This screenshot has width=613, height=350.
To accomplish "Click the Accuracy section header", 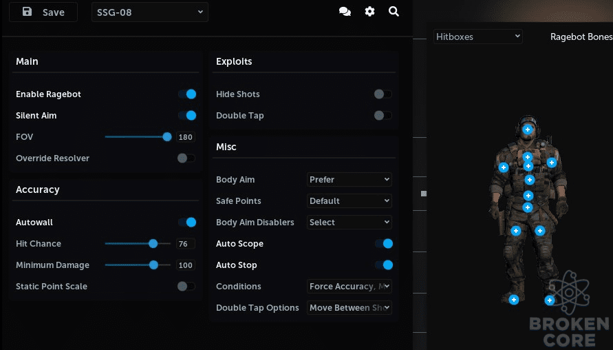I will [38, 189].
